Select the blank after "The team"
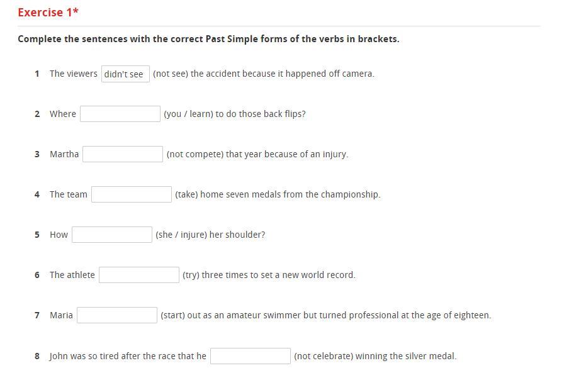 [x=132, y=194]
